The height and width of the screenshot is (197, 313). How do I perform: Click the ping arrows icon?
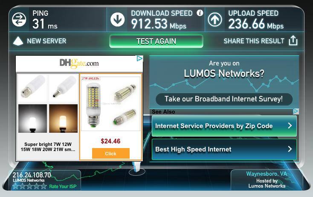[19, 19]
